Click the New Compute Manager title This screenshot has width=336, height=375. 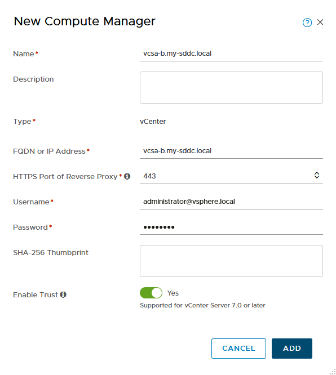tap(85, 21)
